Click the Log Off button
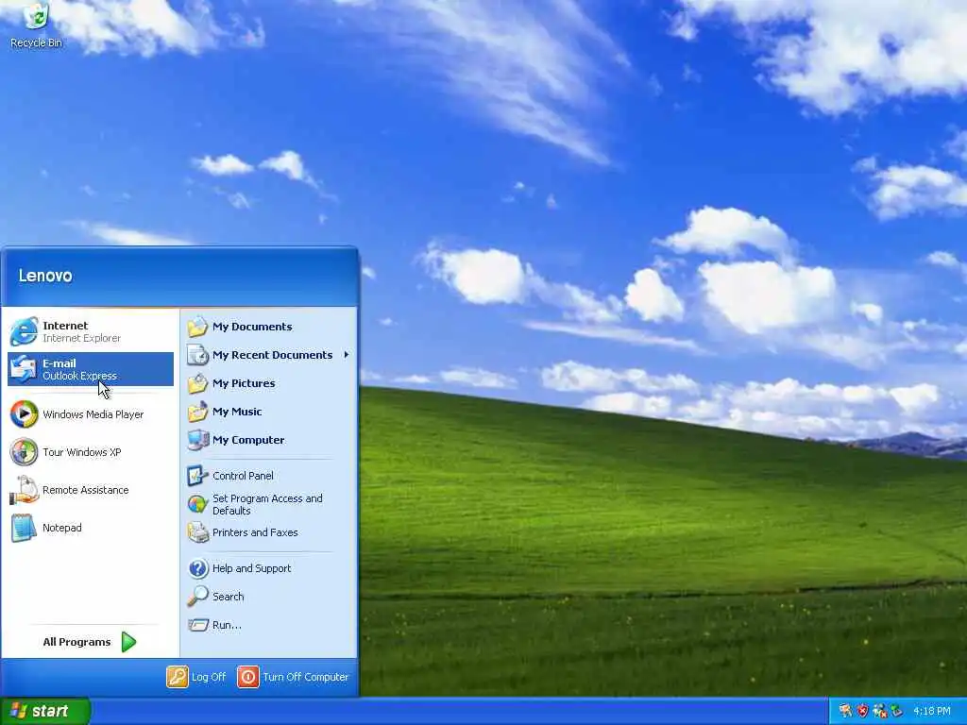Viewport: 967px width, 725px height. (196, 677)
